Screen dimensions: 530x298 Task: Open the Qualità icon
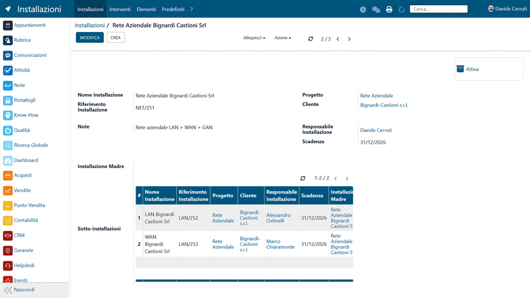click(x=8, y=130)
